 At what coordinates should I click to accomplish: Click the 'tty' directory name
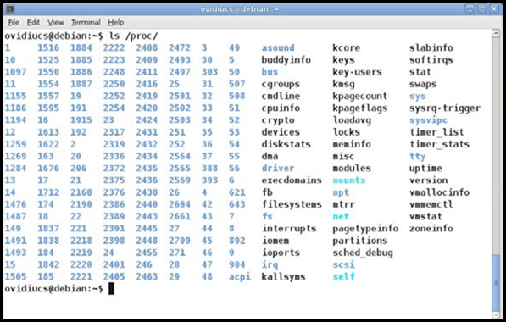click(x=417, y=157)
